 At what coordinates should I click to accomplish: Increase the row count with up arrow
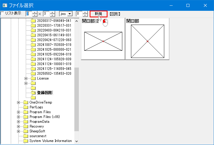(x=52, y=12)
